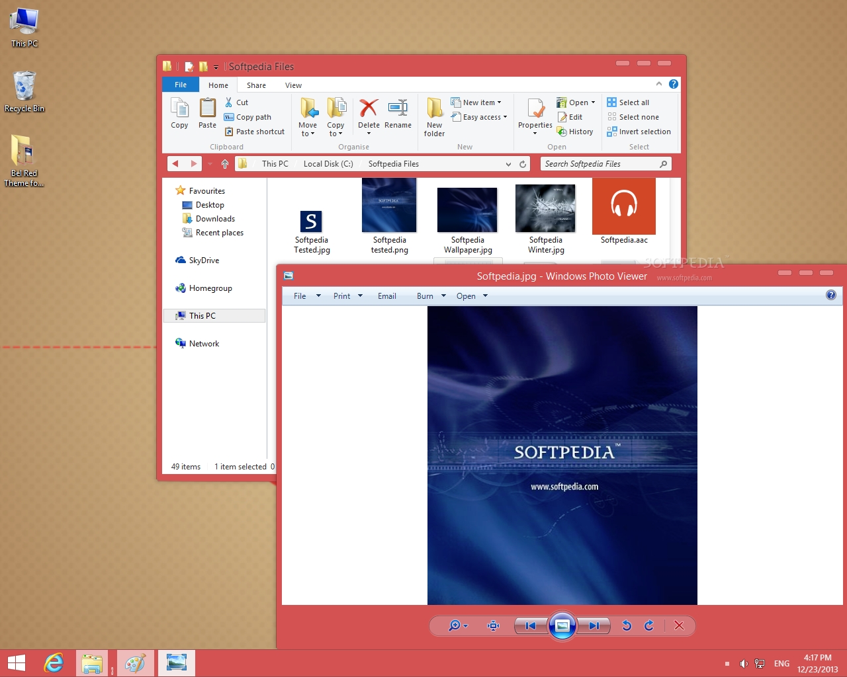Select the Softpedia.aac file
Screen dimensions: 847x677
[x=624, y=212]
